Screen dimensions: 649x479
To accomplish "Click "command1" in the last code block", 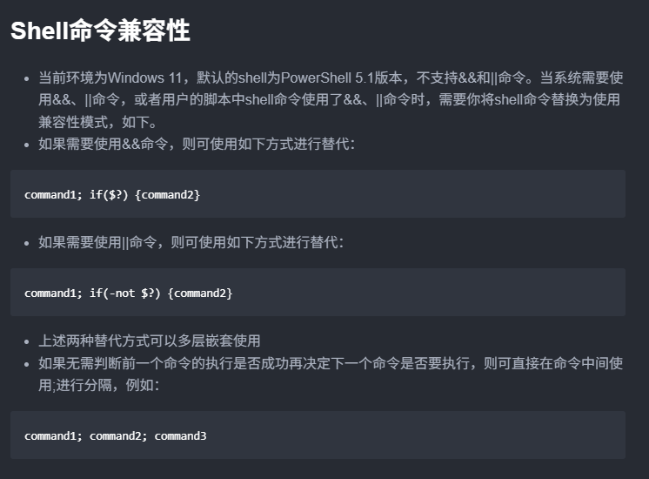I will tap(50, 435).
